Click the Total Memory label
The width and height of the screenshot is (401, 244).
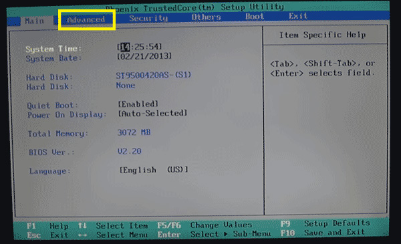[x=57, y=134]
